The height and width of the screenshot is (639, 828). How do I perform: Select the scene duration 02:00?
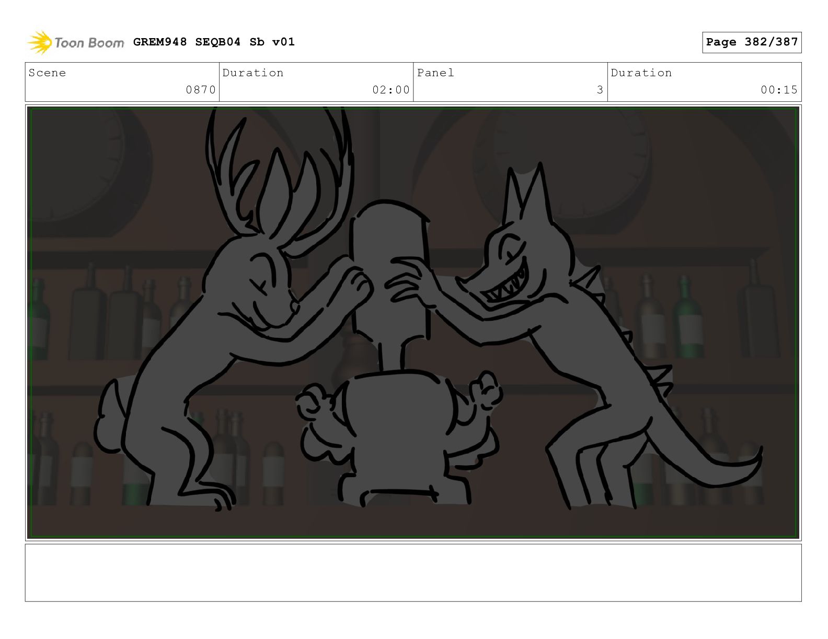coord(391,90)
